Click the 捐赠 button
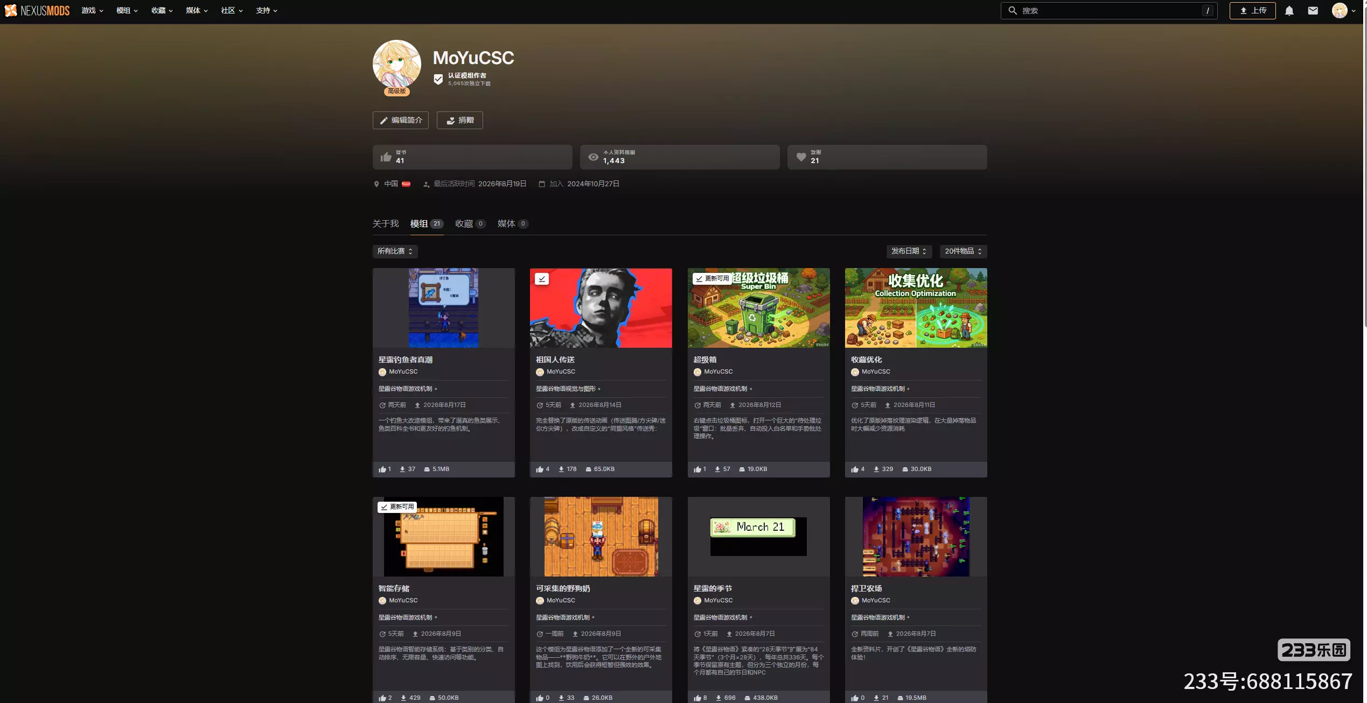 460,121
